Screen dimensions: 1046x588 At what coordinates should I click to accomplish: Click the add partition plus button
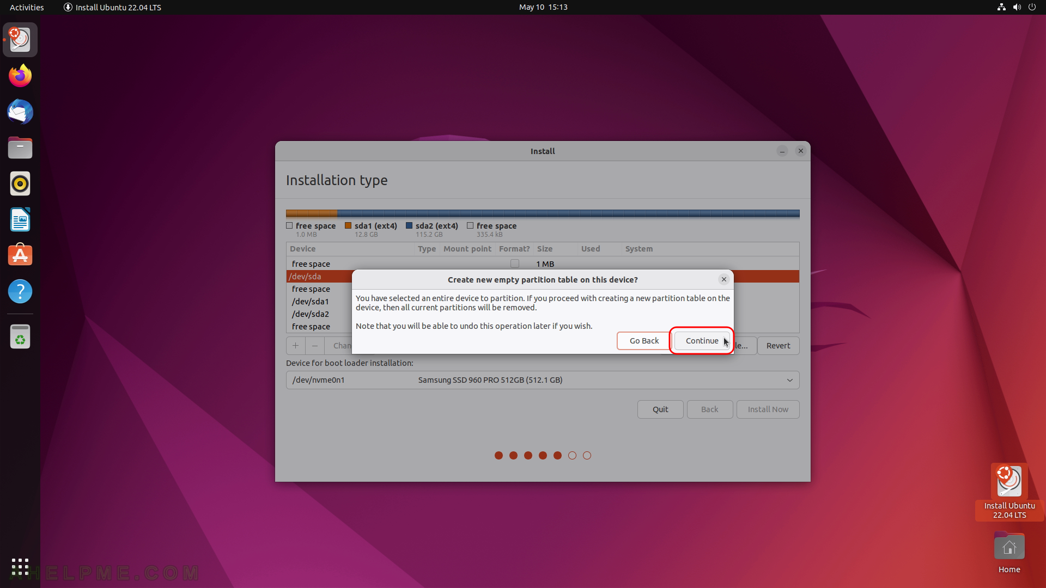coord(295,346)
